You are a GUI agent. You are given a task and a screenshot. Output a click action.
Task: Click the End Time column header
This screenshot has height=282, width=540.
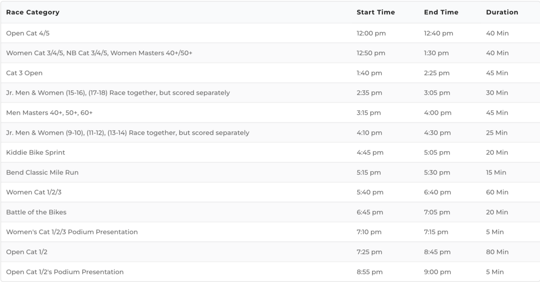click(441, 12)
